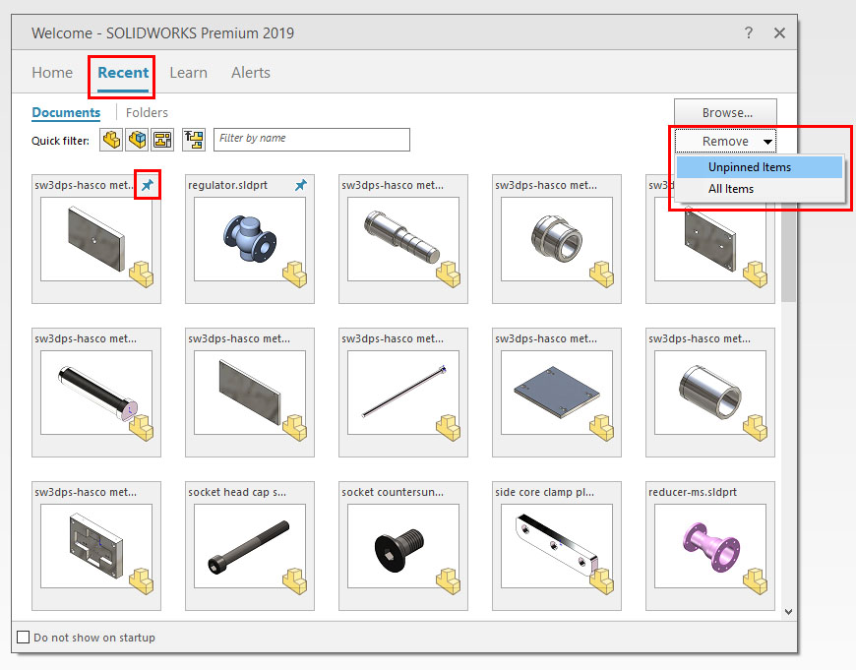Filter recent documents by Parts
Viewport: 856px width, 670px height.
(x=111, y=140)
